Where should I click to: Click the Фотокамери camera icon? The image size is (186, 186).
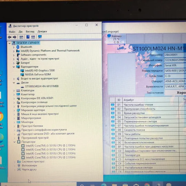19,165
